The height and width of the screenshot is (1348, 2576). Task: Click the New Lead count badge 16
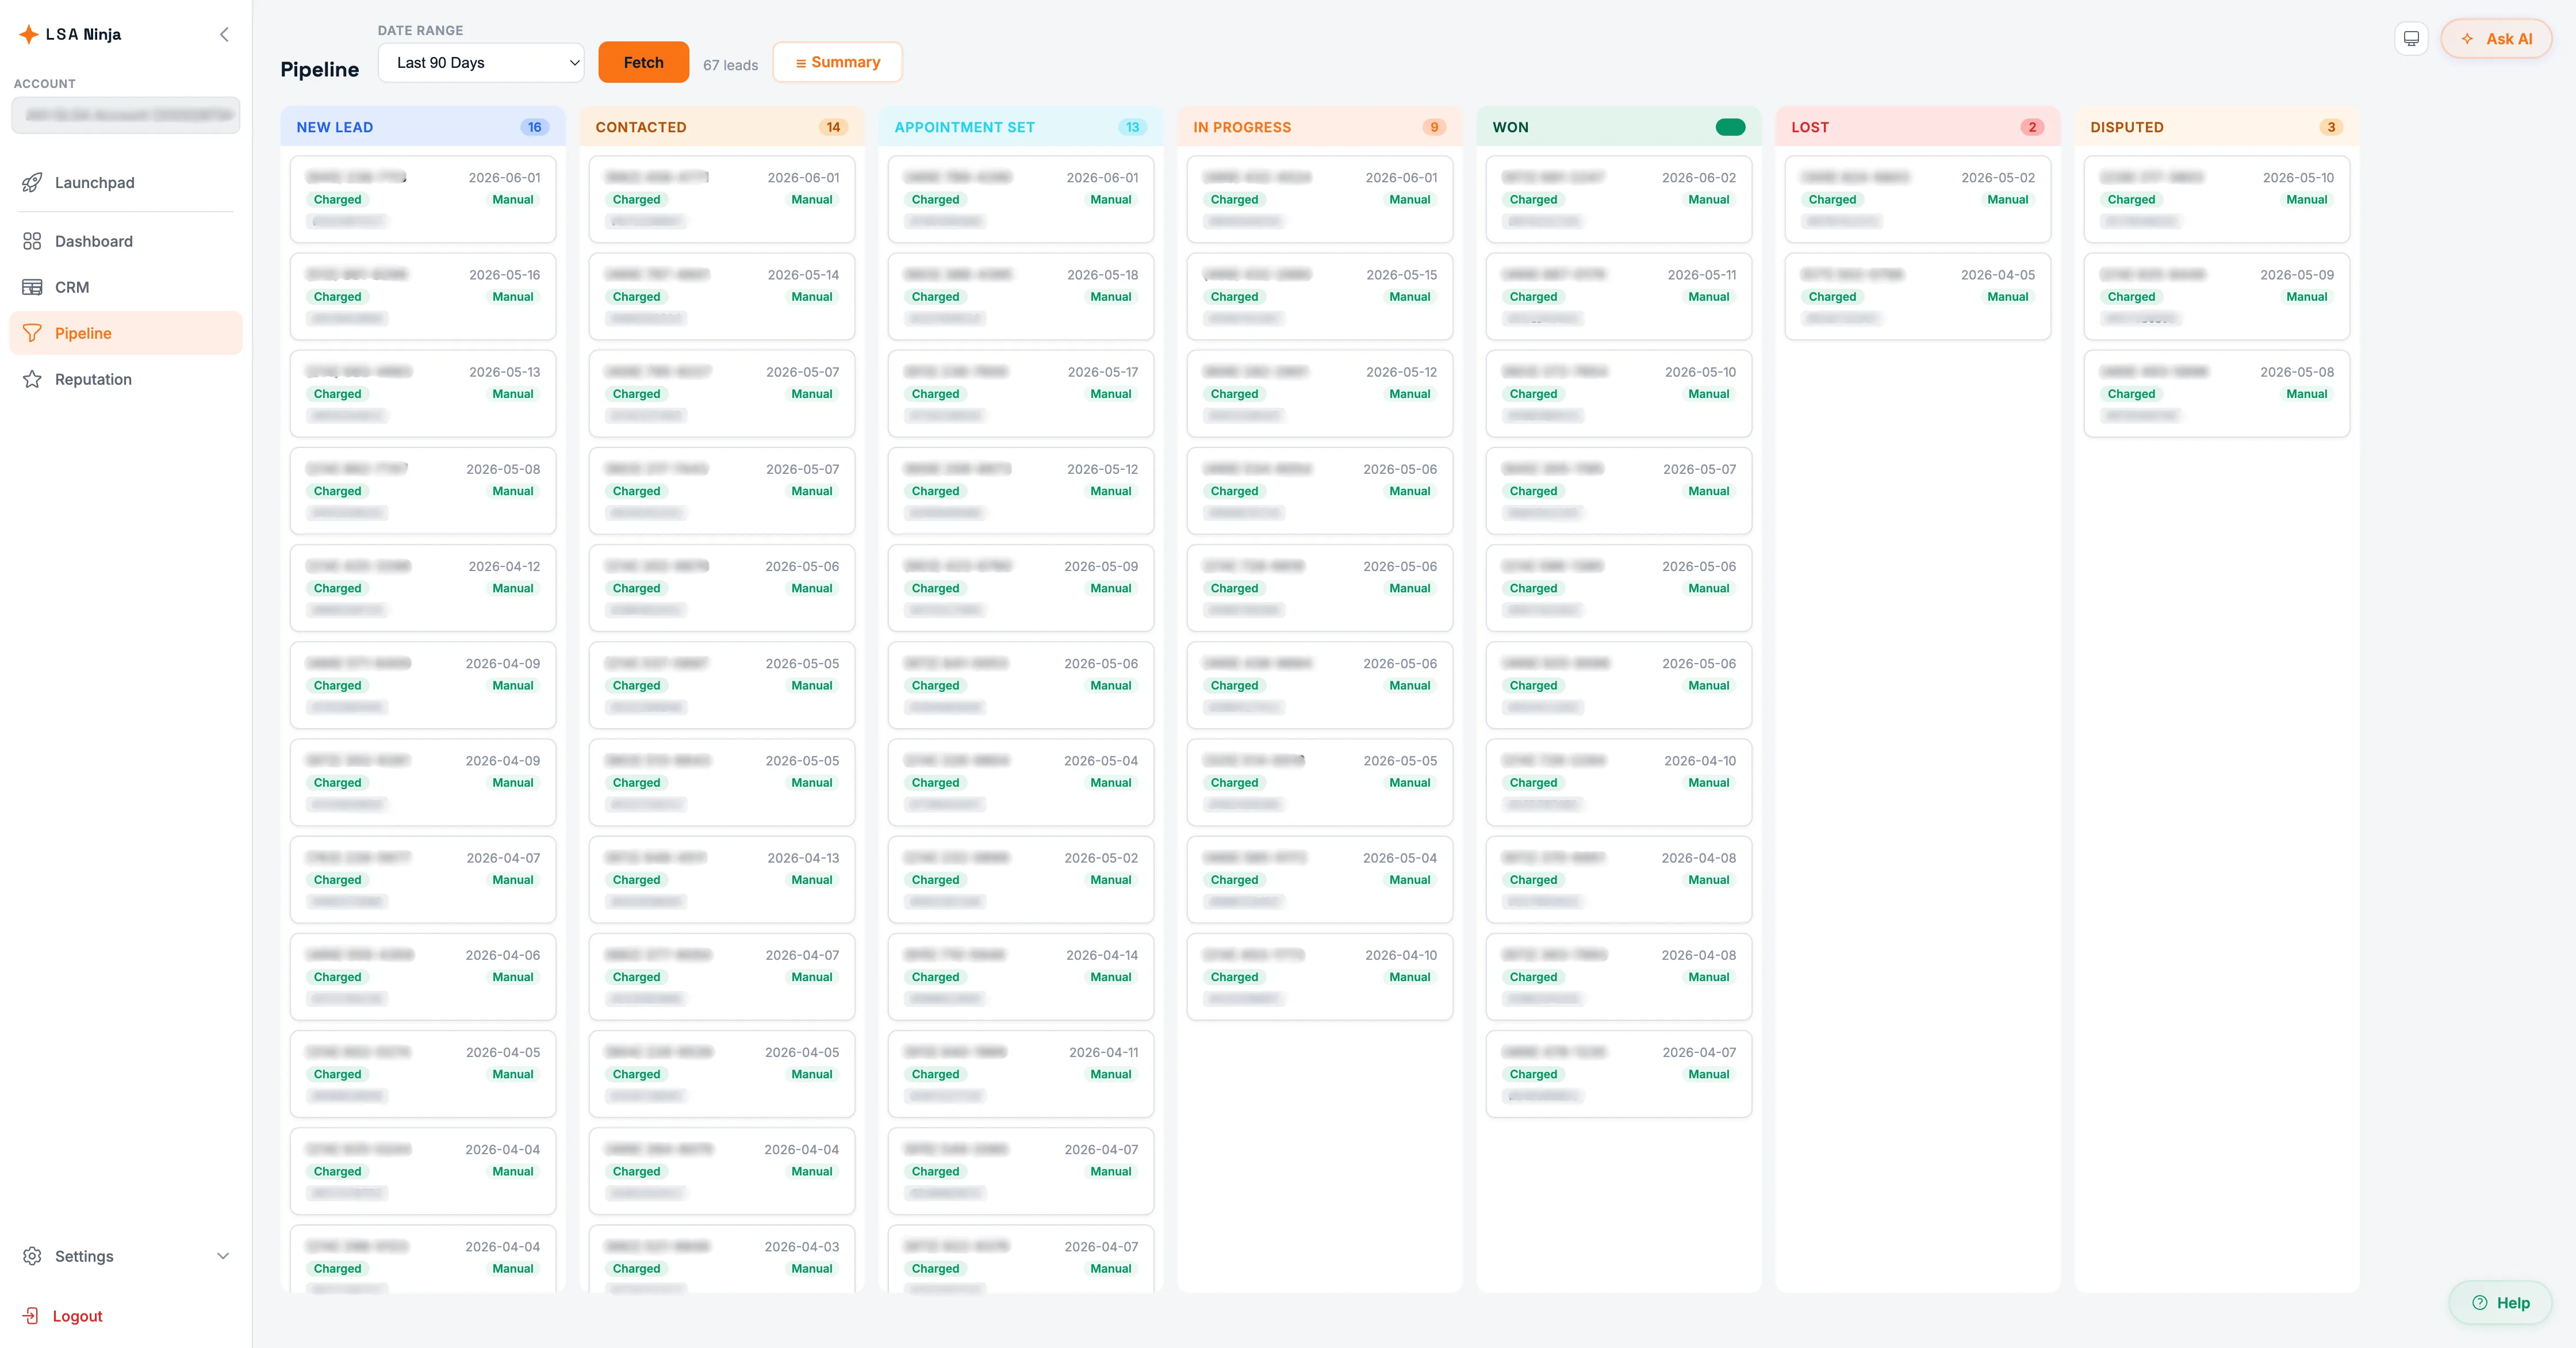click(x=534, y=127)
